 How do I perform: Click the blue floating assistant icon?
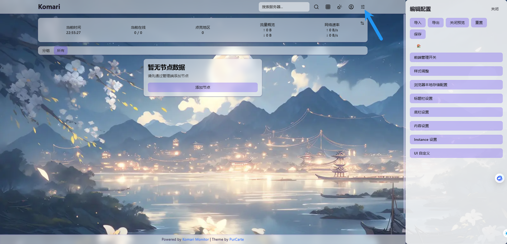pos(499,178)
